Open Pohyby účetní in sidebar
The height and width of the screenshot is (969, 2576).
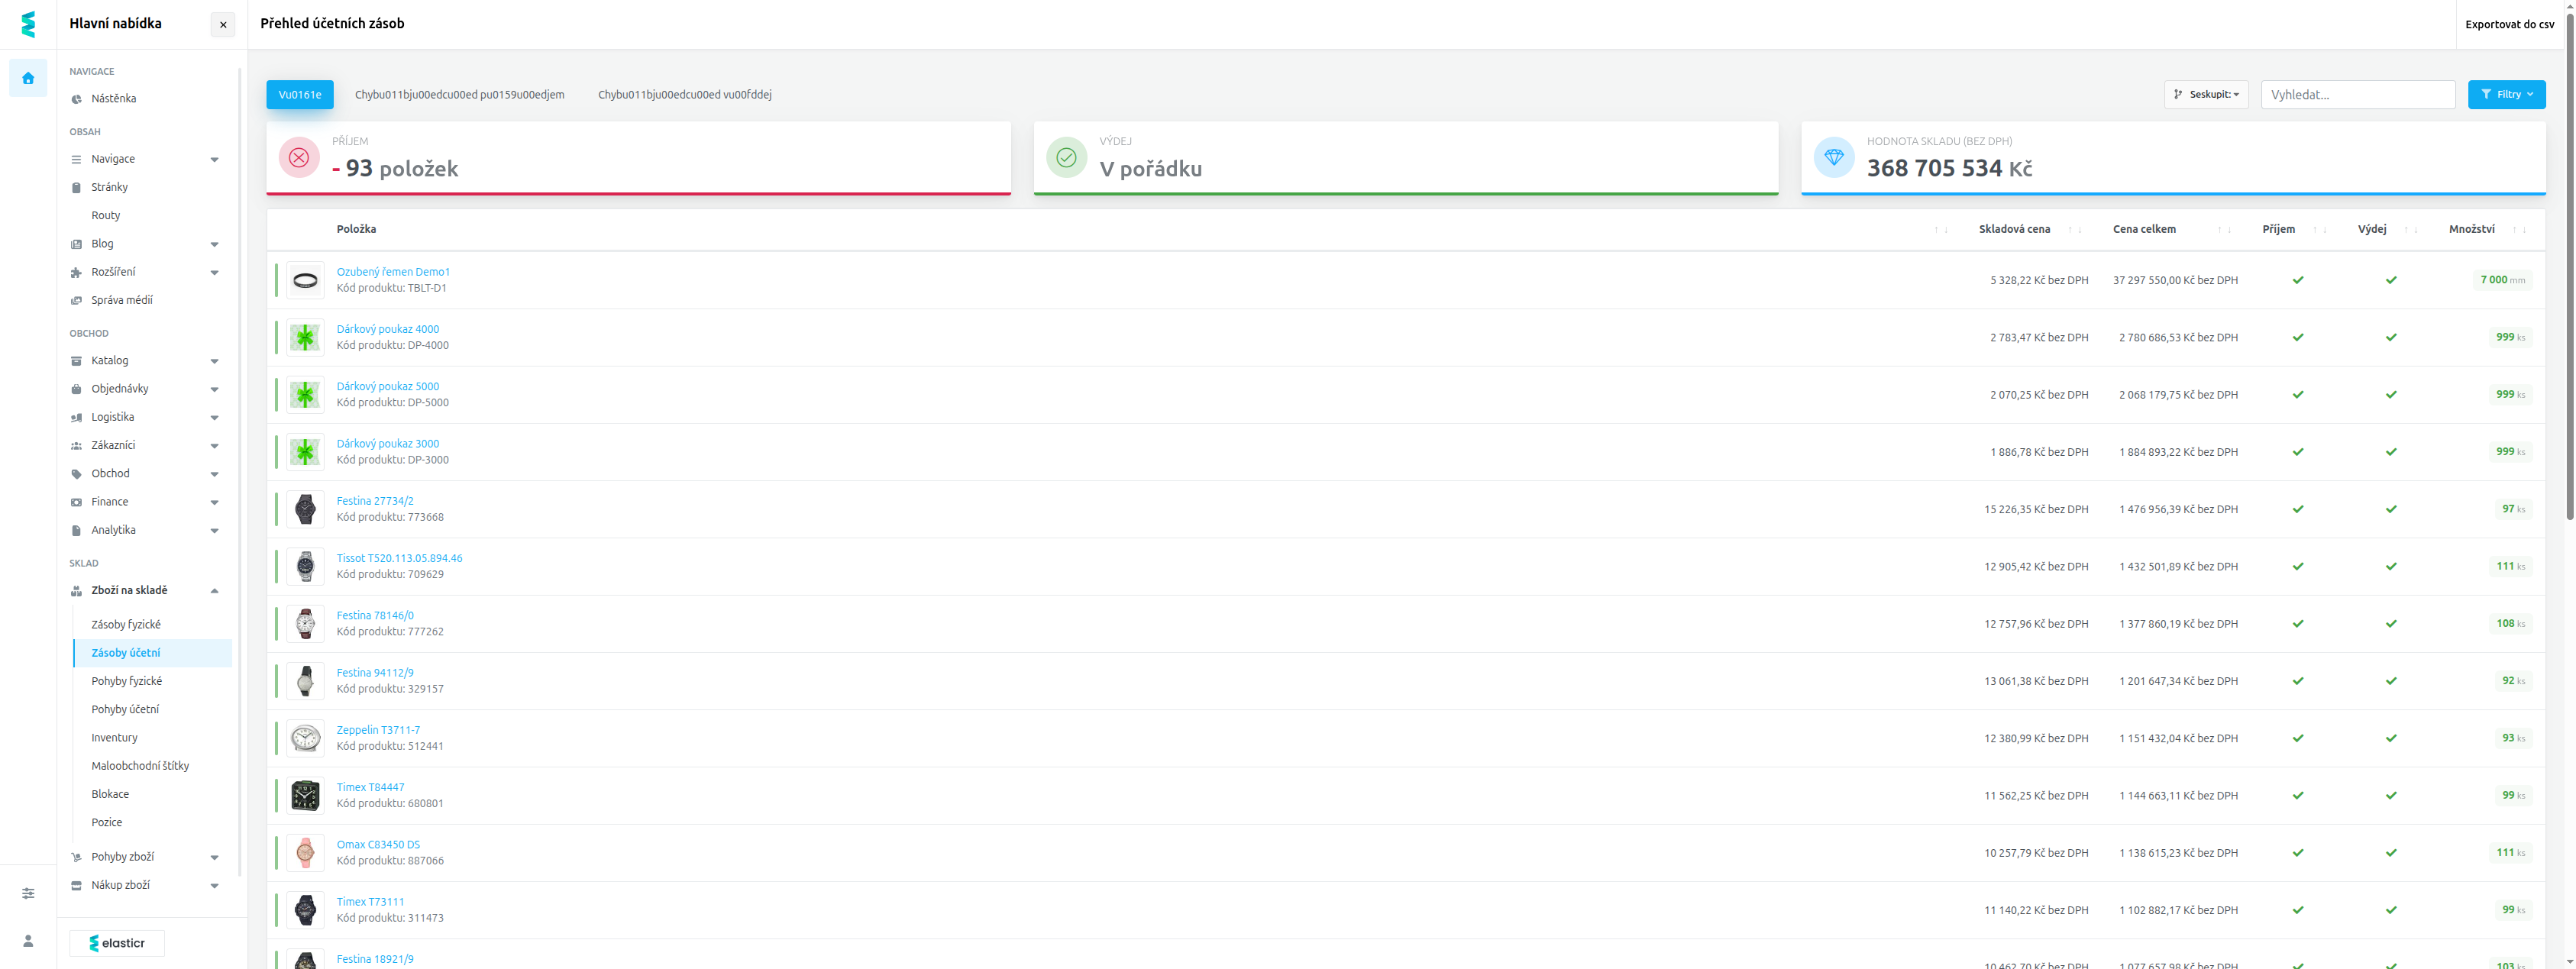click(x=125, y=710)
